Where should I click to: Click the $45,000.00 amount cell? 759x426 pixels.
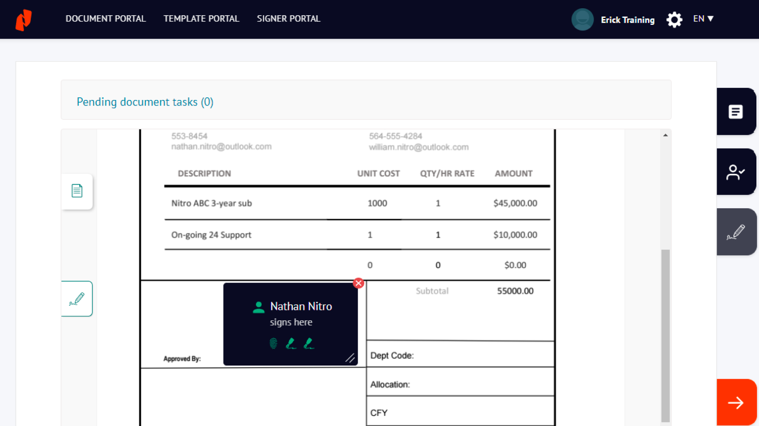[515, 203]
